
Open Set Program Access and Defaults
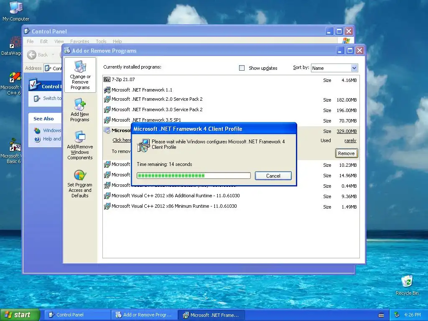[x=80, y=183]
